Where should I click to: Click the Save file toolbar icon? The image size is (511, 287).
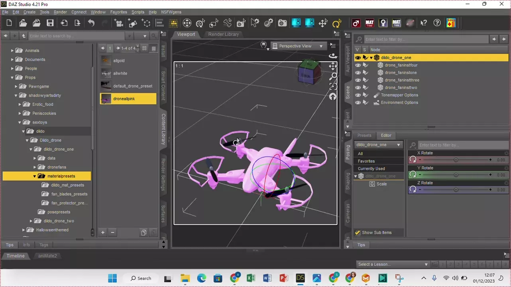pyautogui.click(x=50, y=23)
